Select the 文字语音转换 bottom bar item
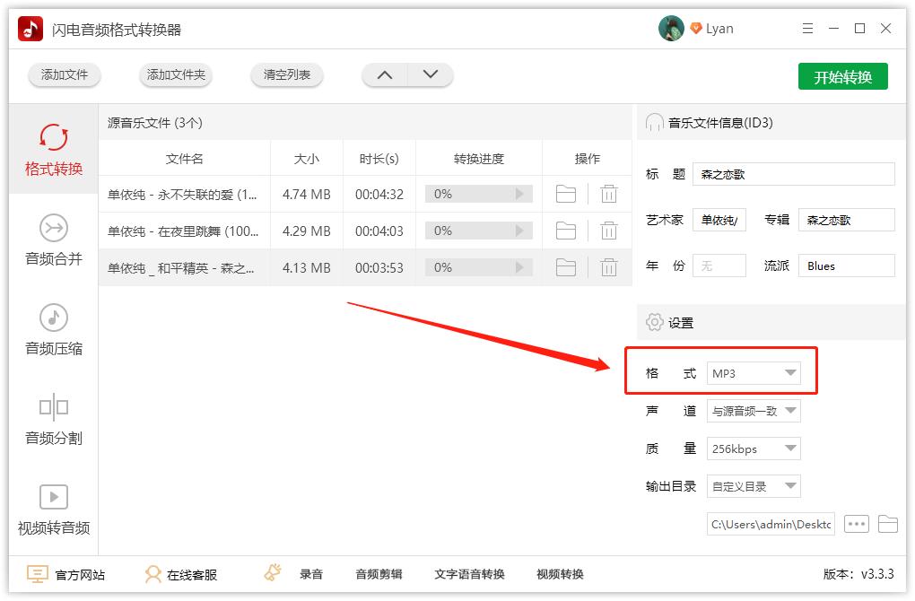The height and width of the screenshot is (601, 915). point(470,573)
